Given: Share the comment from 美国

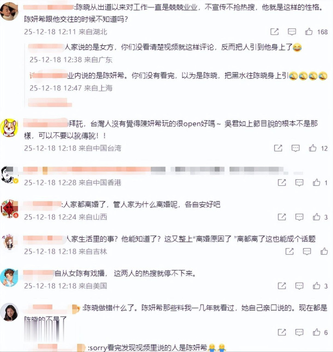Looking at the screenshot, I should [x=282, y=286].
